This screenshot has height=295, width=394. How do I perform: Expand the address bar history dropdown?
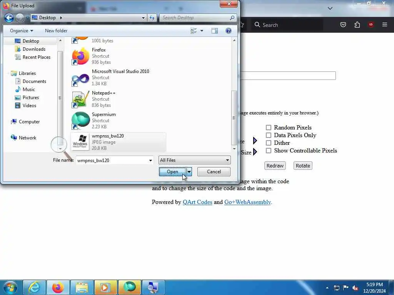tap(143, 18)
